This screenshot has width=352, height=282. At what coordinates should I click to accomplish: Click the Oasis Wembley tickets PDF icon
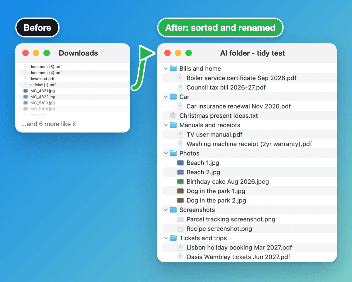(180, 257)
